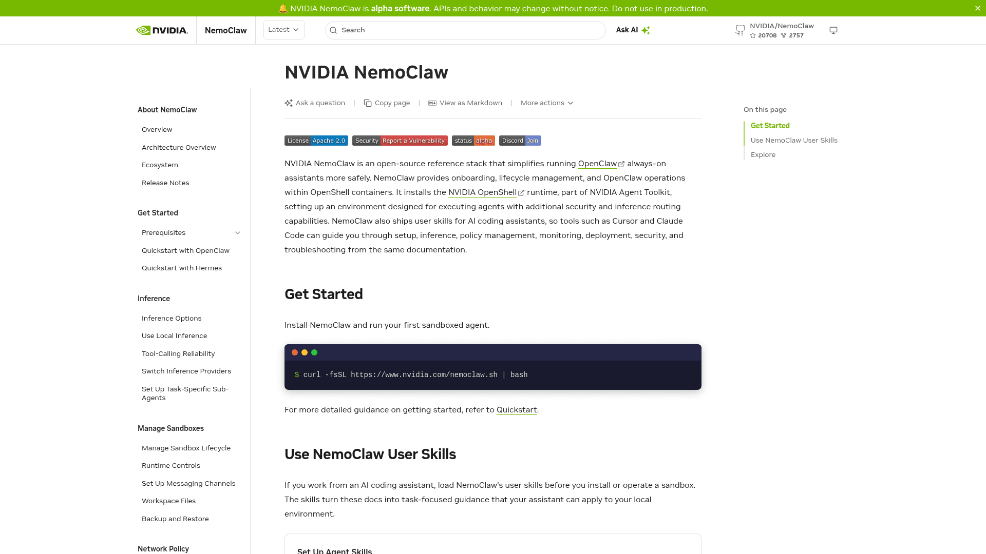Expand the Prerequisites section chevron
The width and height of the screenshot is (986, 554).
pyautogui.click(x=238, y=233)
